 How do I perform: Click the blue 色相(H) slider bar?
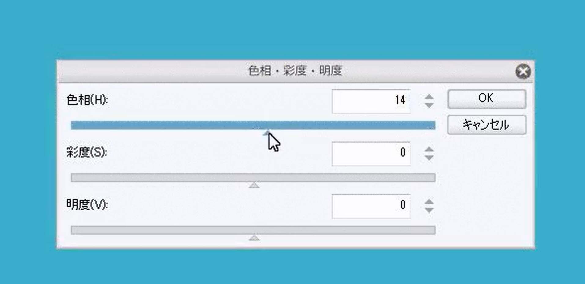pyautogui.click(x=253, y=125)
